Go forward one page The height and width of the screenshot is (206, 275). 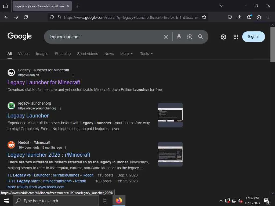tap(16, 17)
